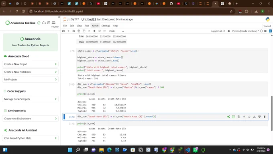Open the debugger bug icon

229,31
